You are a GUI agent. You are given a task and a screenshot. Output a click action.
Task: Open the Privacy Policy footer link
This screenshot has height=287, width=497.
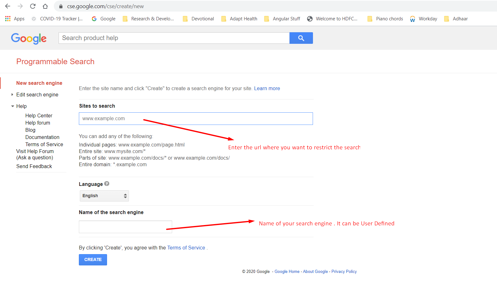(x=344, y=271)
